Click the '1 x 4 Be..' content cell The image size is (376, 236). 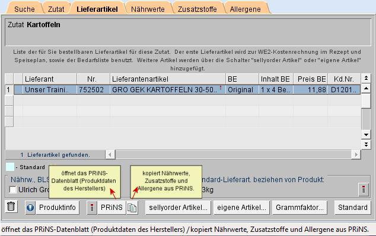click(x=276, y=90)
